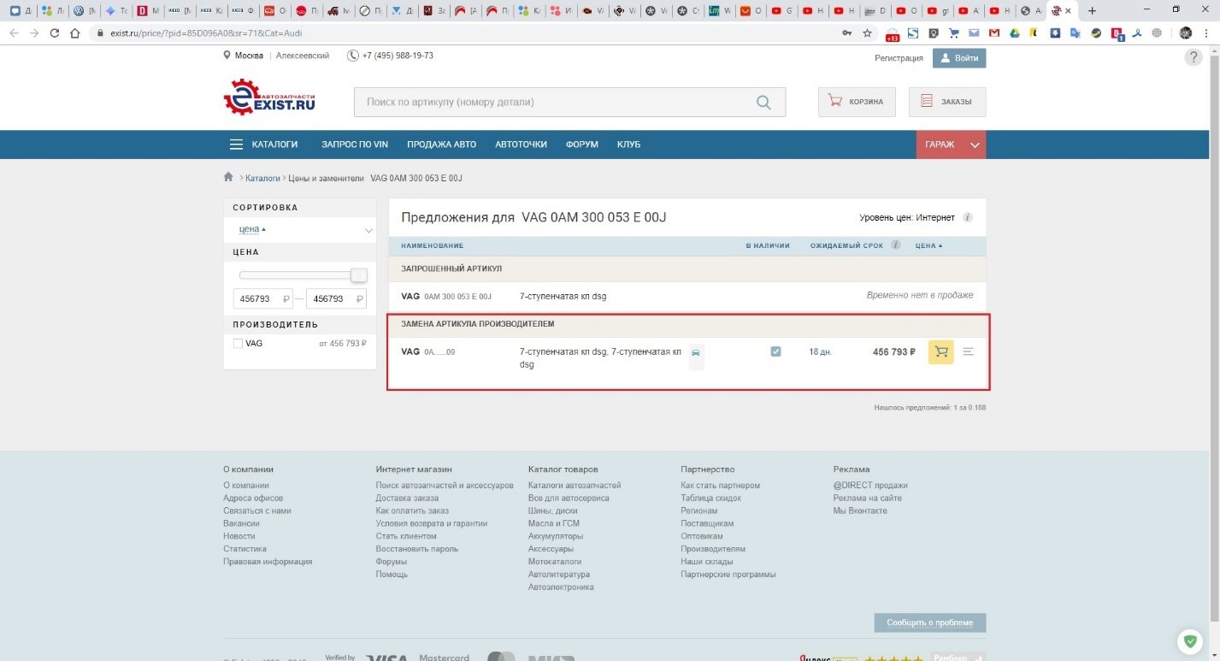This screenshot has width=1220, height=661.
Task: Click the site lock icon
Action: [x=99, y=33]
